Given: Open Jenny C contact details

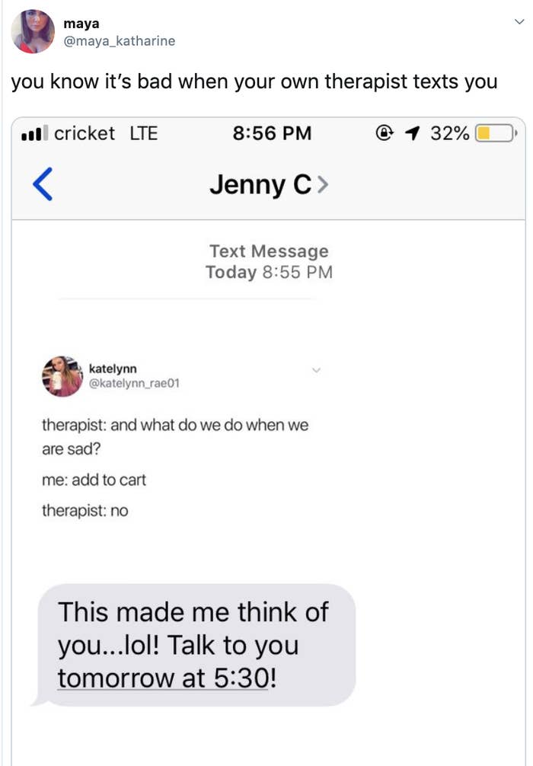Looking at the screenshot, I should coord(268,185).
